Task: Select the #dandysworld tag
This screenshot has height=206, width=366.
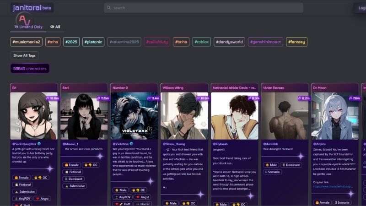Action: click(x=229, y=42)
